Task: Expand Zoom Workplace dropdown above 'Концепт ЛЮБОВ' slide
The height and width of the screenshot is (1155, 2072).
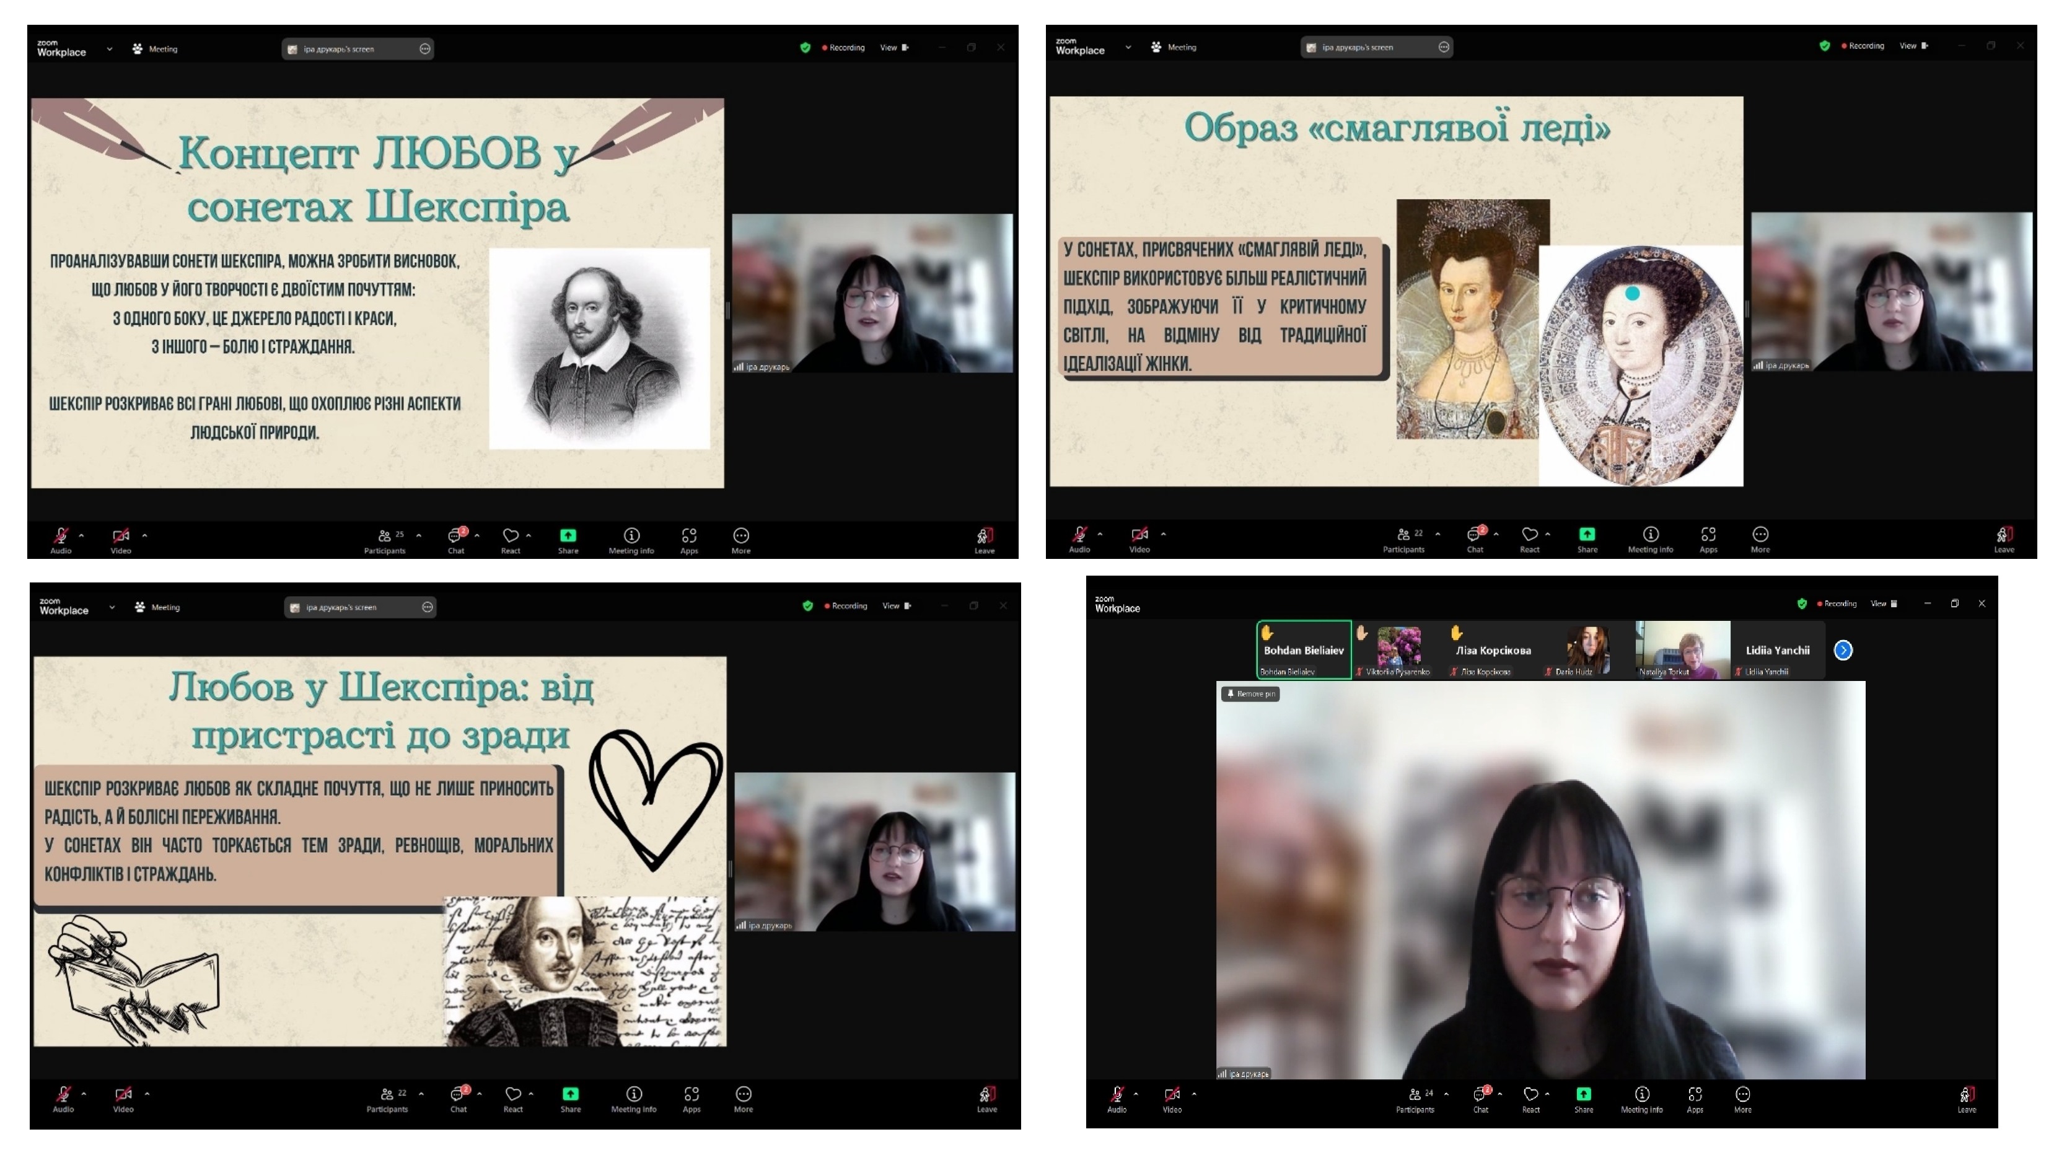Action: pos(110,49)
